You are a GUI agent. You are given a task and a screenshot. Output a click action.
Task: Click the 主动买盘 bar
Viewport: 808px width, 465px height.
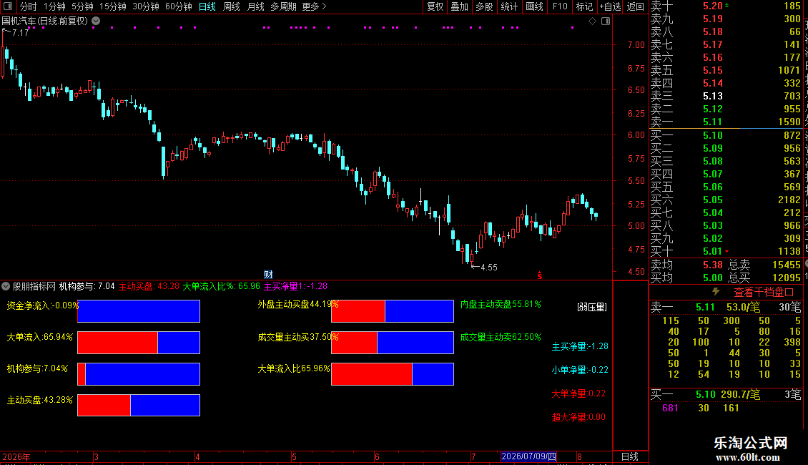pyautogui.click(x=139, y=405)
